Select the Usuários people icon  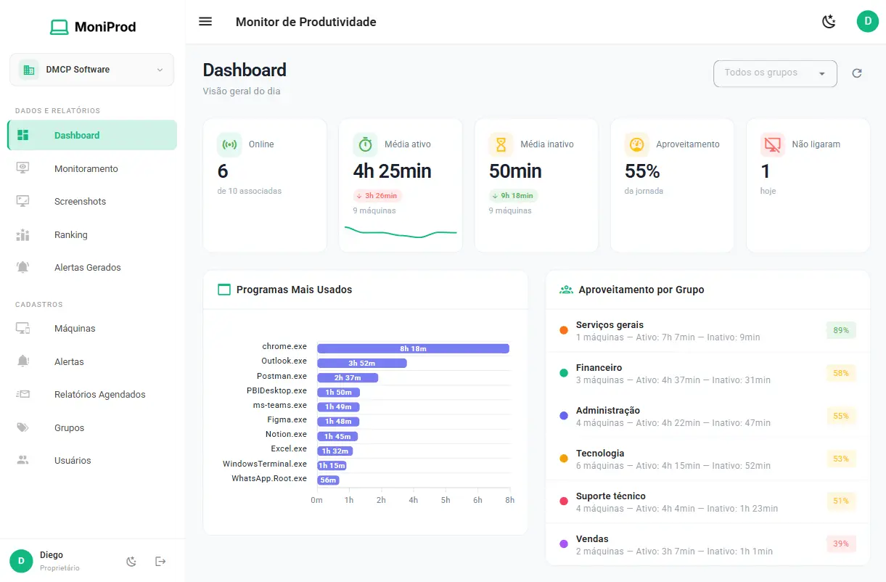coord(23,460)
